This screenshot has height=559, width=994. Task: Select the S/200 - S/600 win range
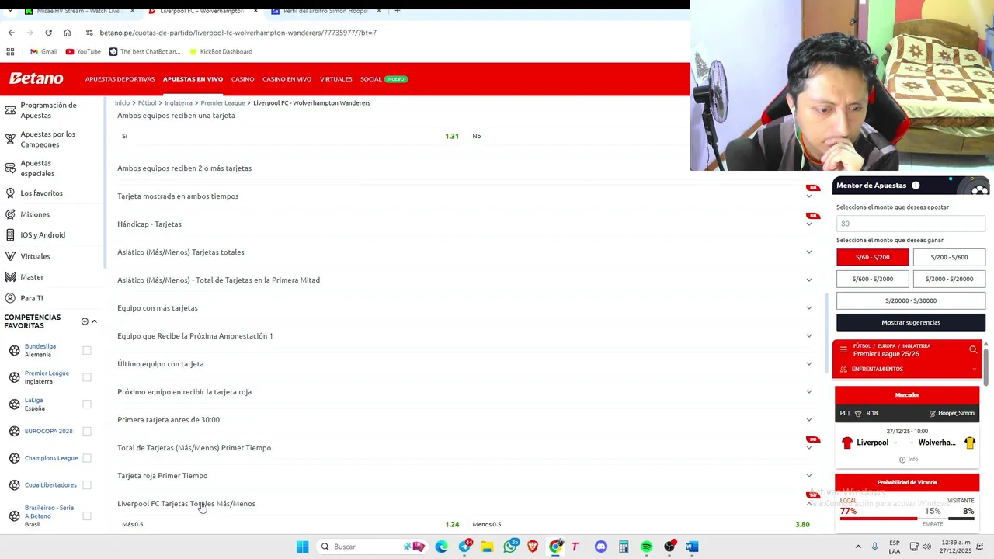pyautogui.click(x=949, y=257)
